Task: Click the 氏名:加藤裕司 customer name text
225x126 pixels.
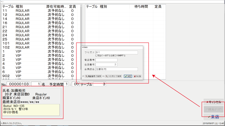Action: click(x=14, y=91)
